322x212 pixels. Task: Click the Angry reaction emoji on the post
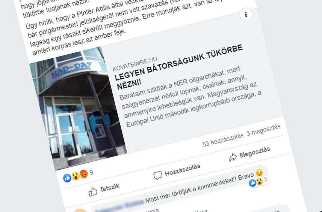(84, 174)
